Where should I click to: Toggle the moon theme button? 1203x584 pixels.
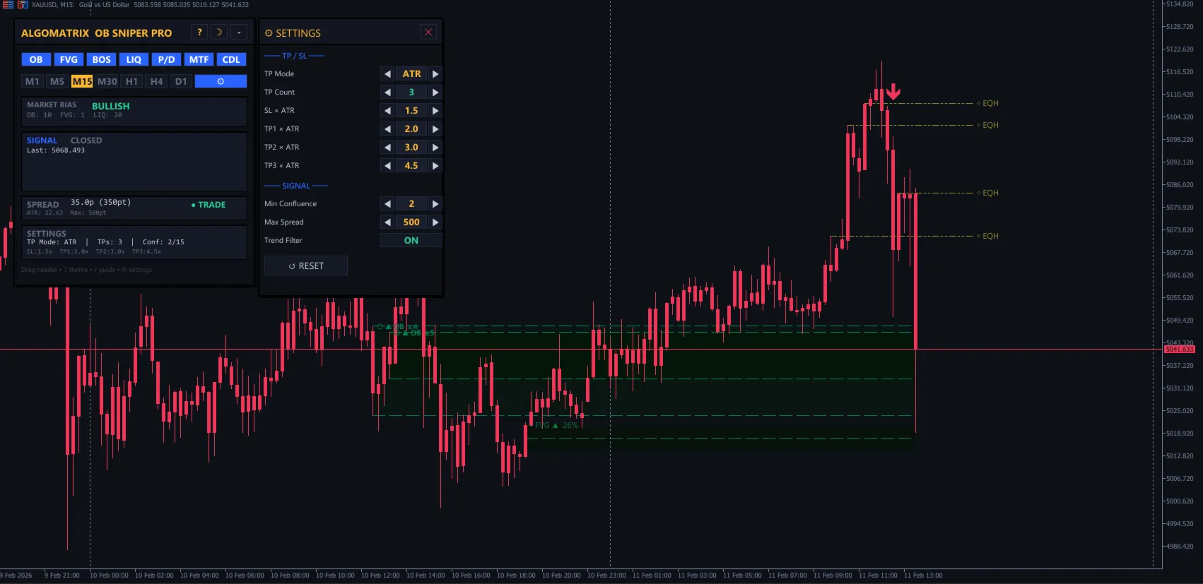coord(219,32)
